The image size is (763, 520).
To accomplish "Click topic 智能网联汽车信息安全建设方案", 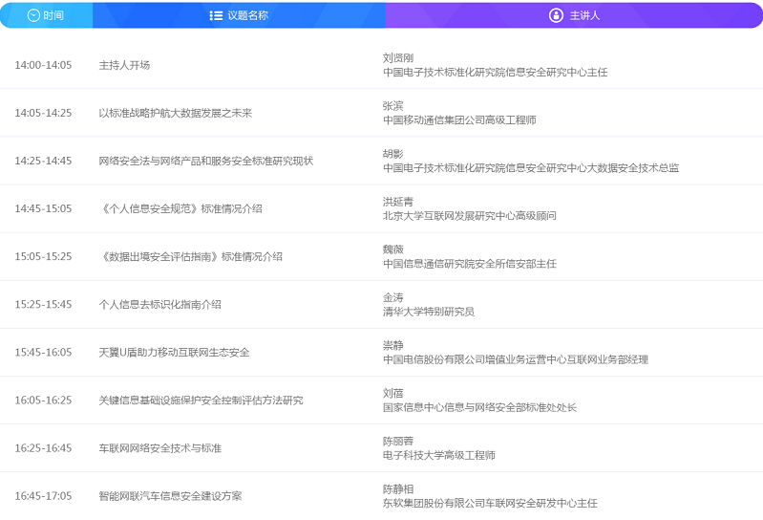I will tap(170, 495).
